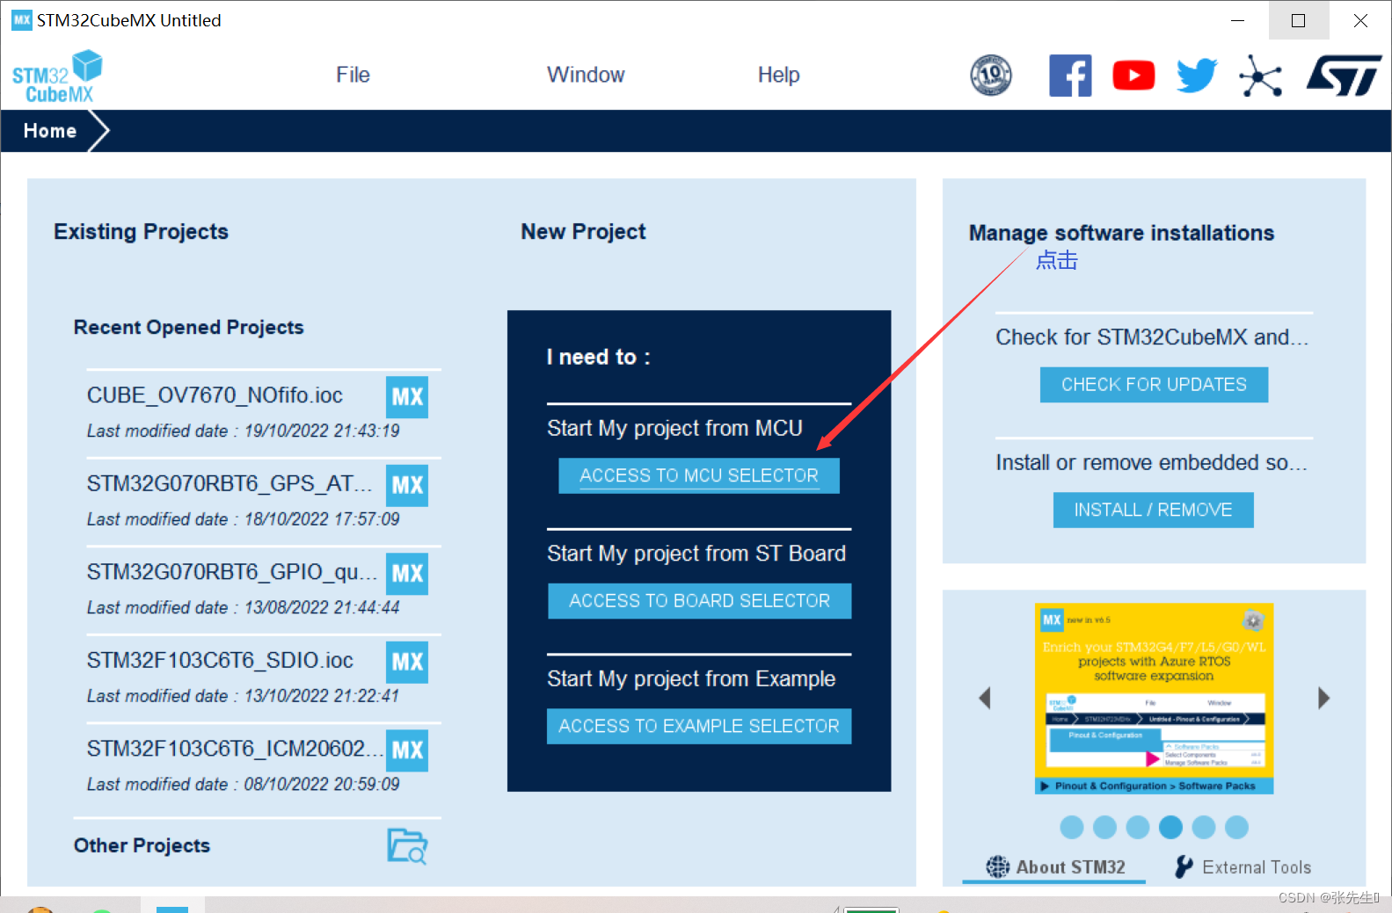
Task: Click 'Manage software installations' heading
Action: click(1121, 233)
